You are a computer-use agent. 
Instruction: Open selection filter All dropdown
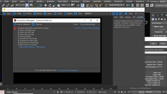pos(20,5)
